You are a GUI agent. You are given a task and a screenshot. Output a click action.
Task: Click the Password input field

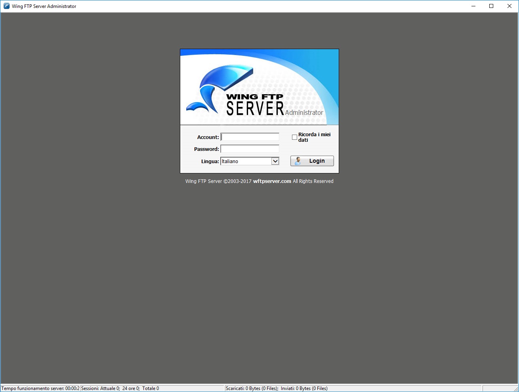coord(250,149)
